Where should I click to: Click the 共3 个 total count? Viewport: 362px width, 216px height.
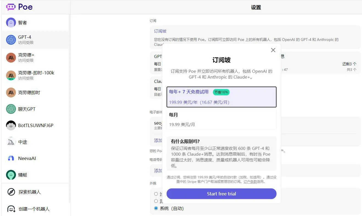pyautogui.click(x=352, y=70)
